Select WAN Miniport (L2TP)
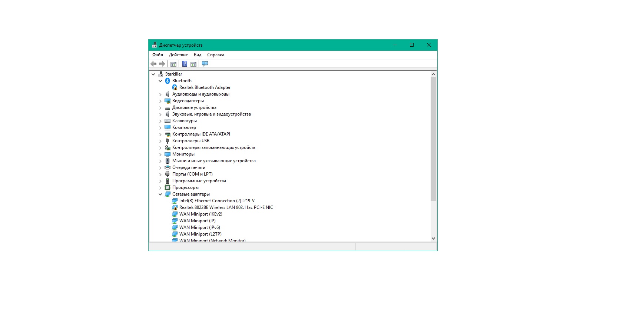Image resolution: width=643 pixels, height=323 pixels. click(200, 234)
